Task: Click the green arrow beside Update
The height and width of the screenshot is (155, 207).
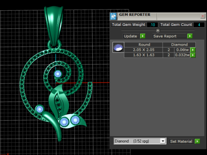Action: coord(143,36)
